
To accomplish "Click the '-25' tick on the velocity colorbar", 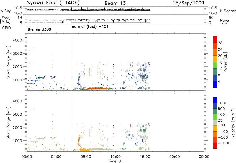I will click(x=222, y=126).
